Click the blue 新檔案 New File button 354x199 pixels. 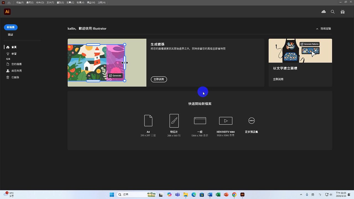coord(11,27)
